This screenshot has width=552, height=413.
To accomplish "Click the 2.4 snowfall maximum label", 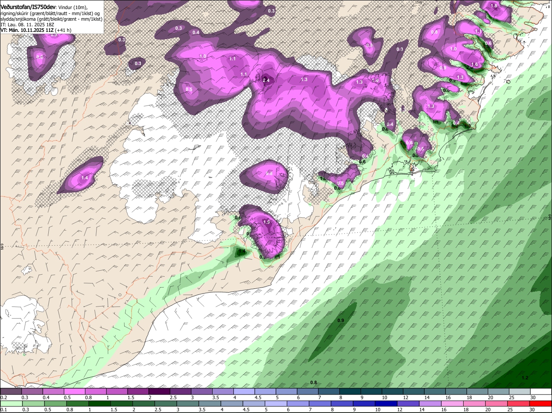I will (x=266, y=80).
